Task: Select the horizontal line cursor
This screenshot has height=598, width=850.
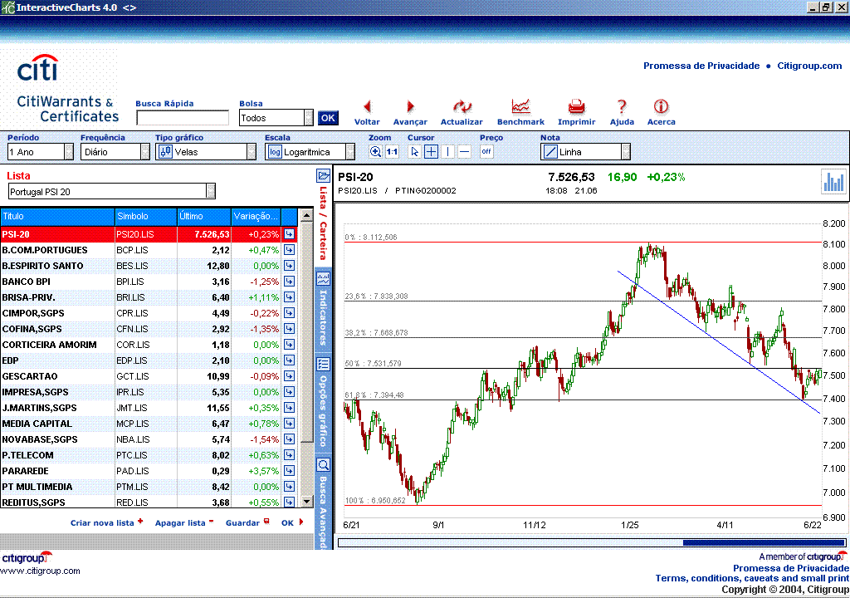Action: [x=465, y=152]
